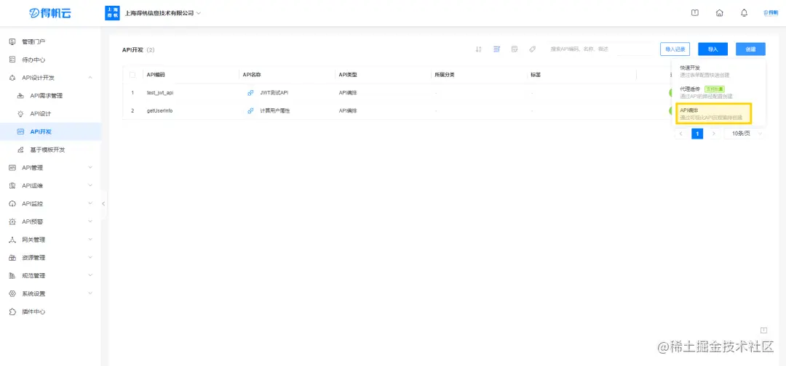
Task: Collapse the sidebar with the arrow handle
Action: click(103, 203)
